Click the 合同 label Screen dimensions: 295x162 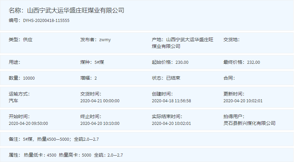pos(229,78)
